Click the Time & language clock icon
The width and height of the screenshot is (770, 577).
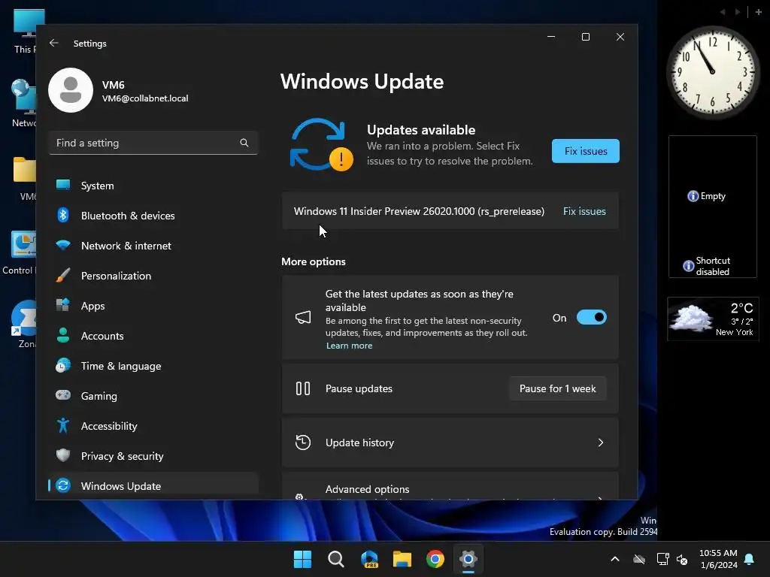63,366
